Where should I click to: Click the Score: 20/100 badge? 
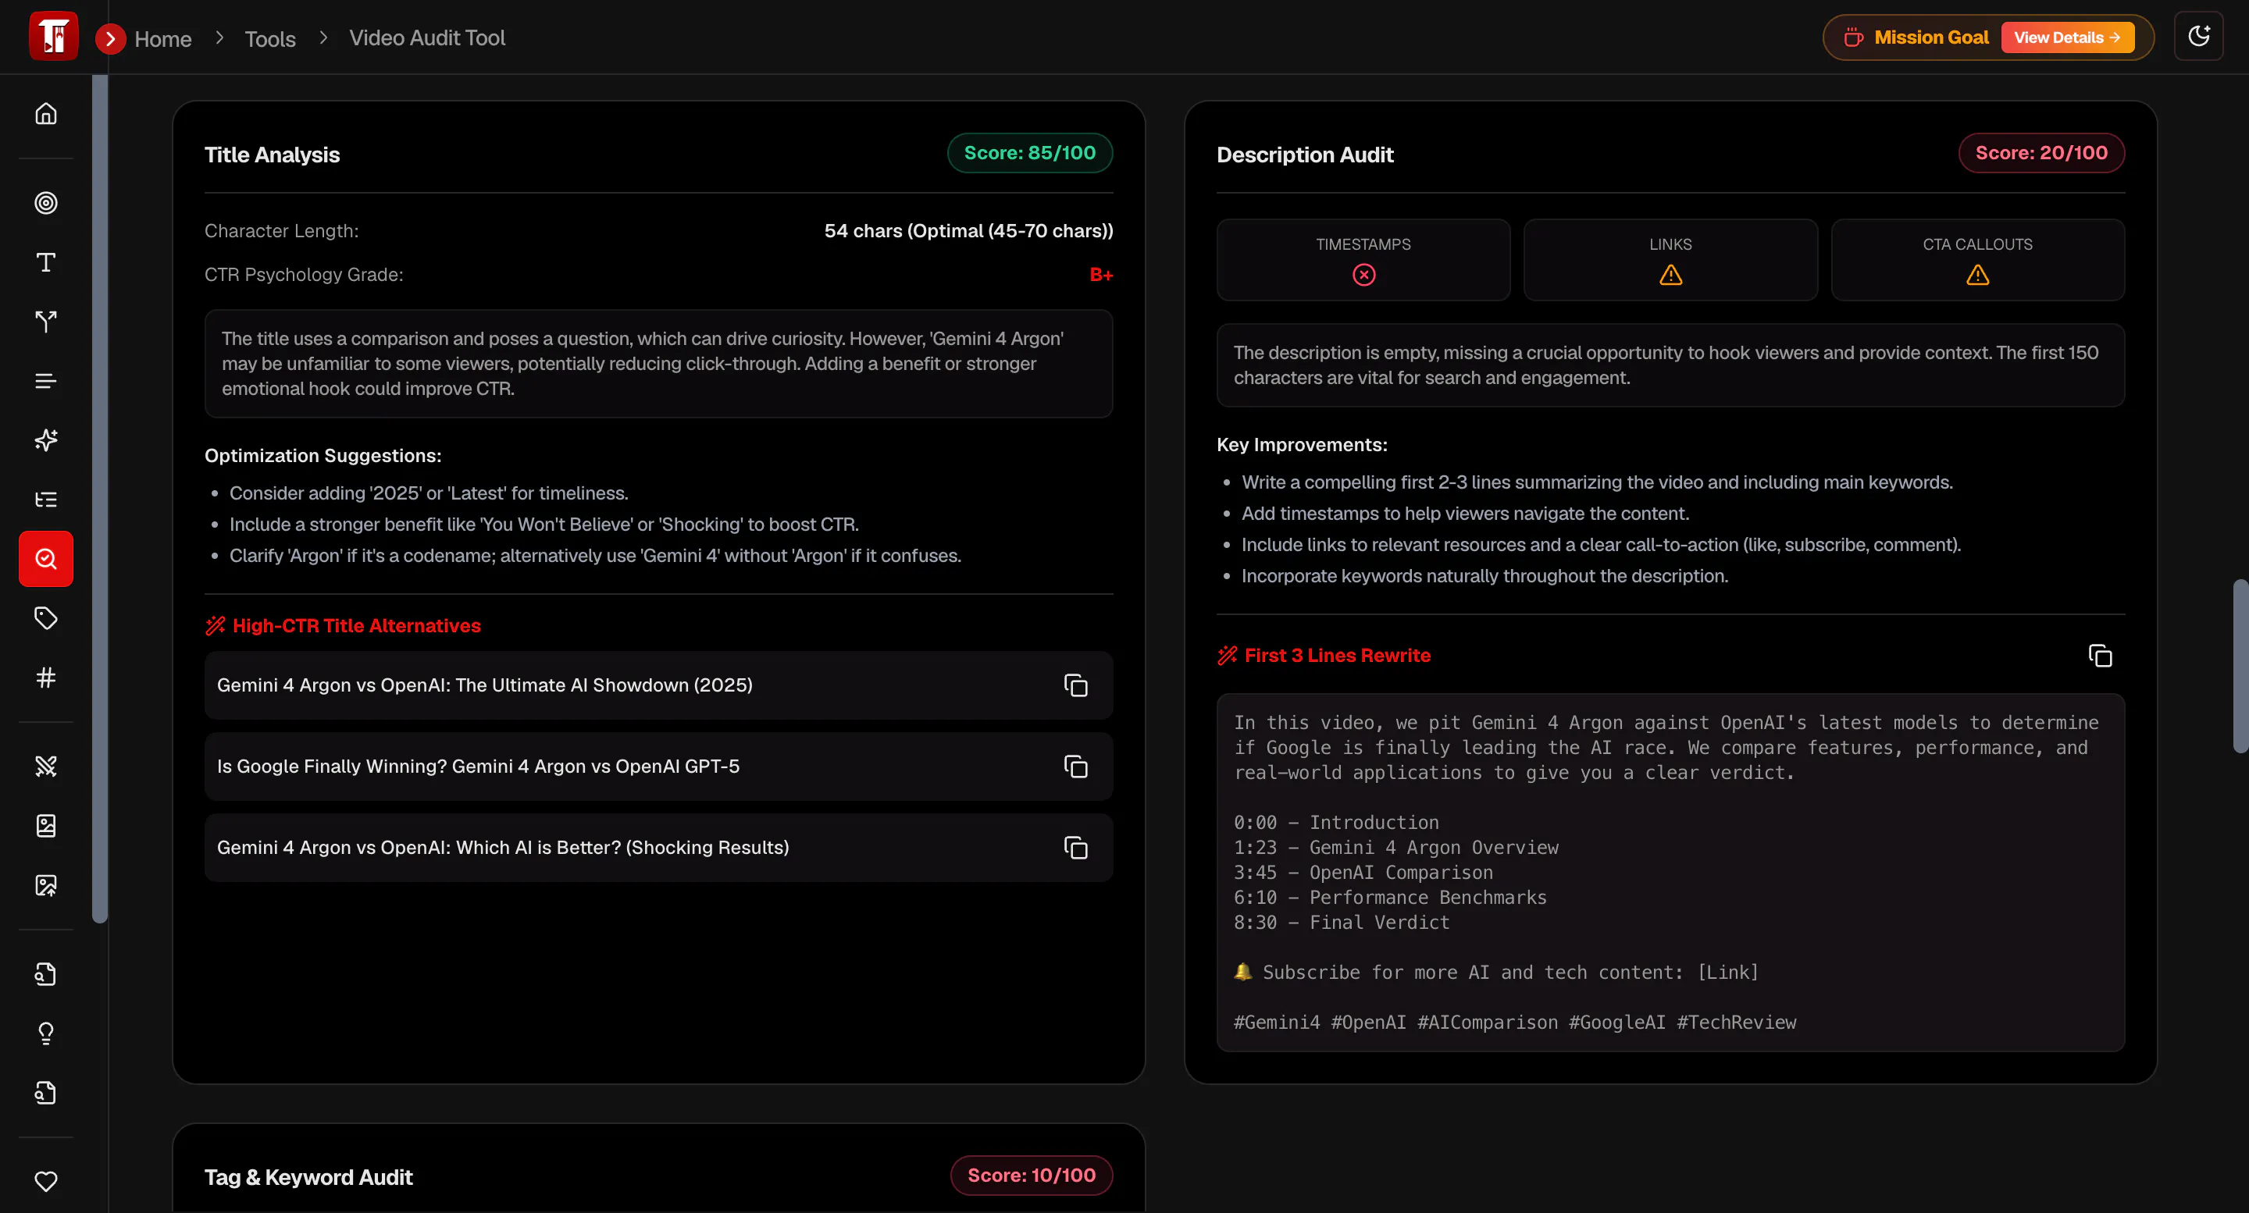point(2041,153)
